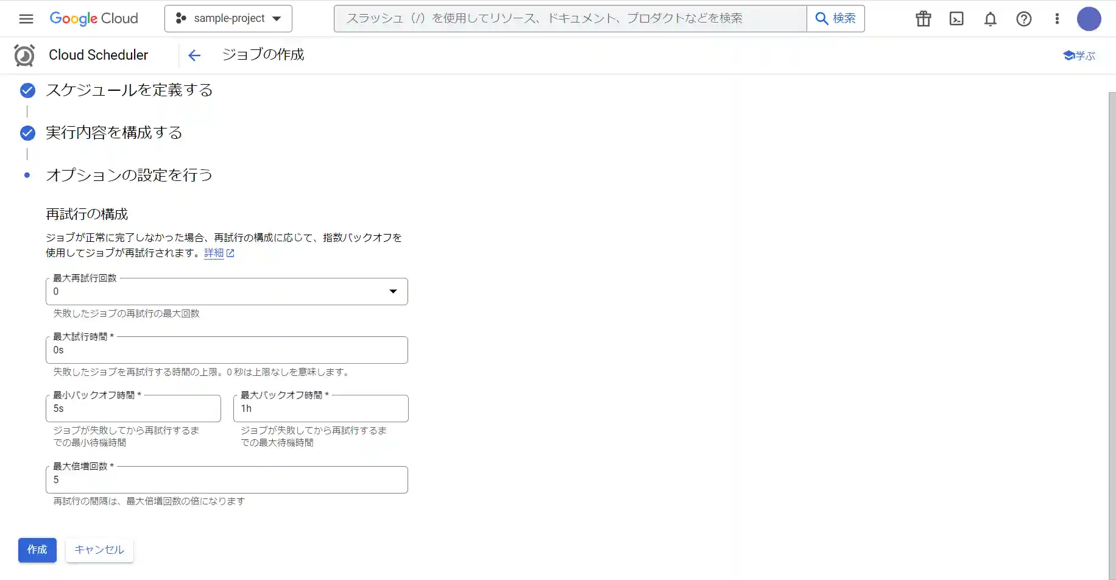The height and width of the screenshot is (580, 1116).
Task: Go back with the left arrow
Action: [x=194, y=55]
